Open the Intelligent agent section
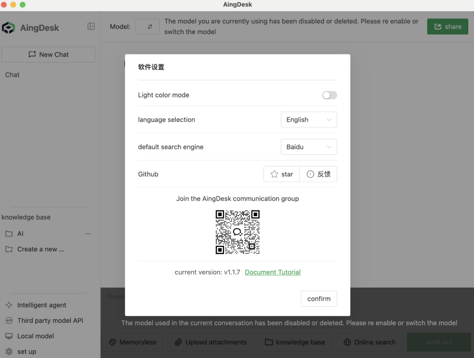The image size is (474, 358). pyautogui.click(x=42, y=305)
